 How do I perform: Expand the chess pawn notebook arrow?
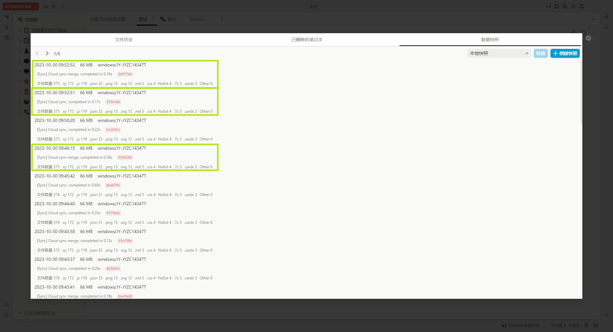coord(20,51)
